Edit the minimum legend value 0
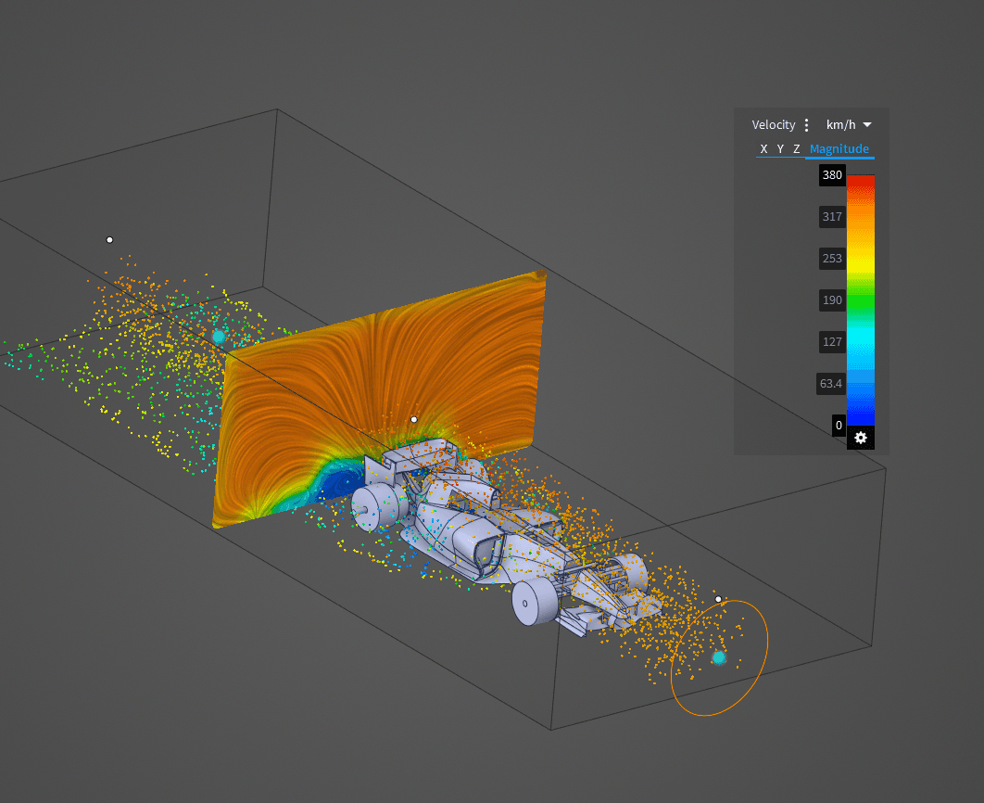This screenshot has width=984, height=803. [x=838, y=425]
